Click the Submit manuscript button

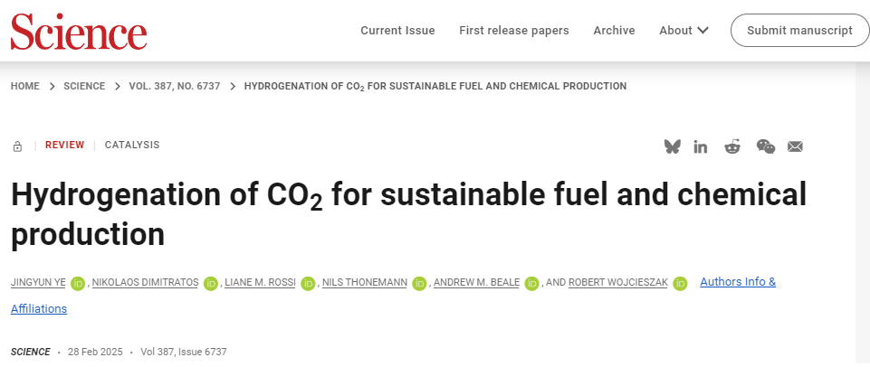[x=799, y=31]
